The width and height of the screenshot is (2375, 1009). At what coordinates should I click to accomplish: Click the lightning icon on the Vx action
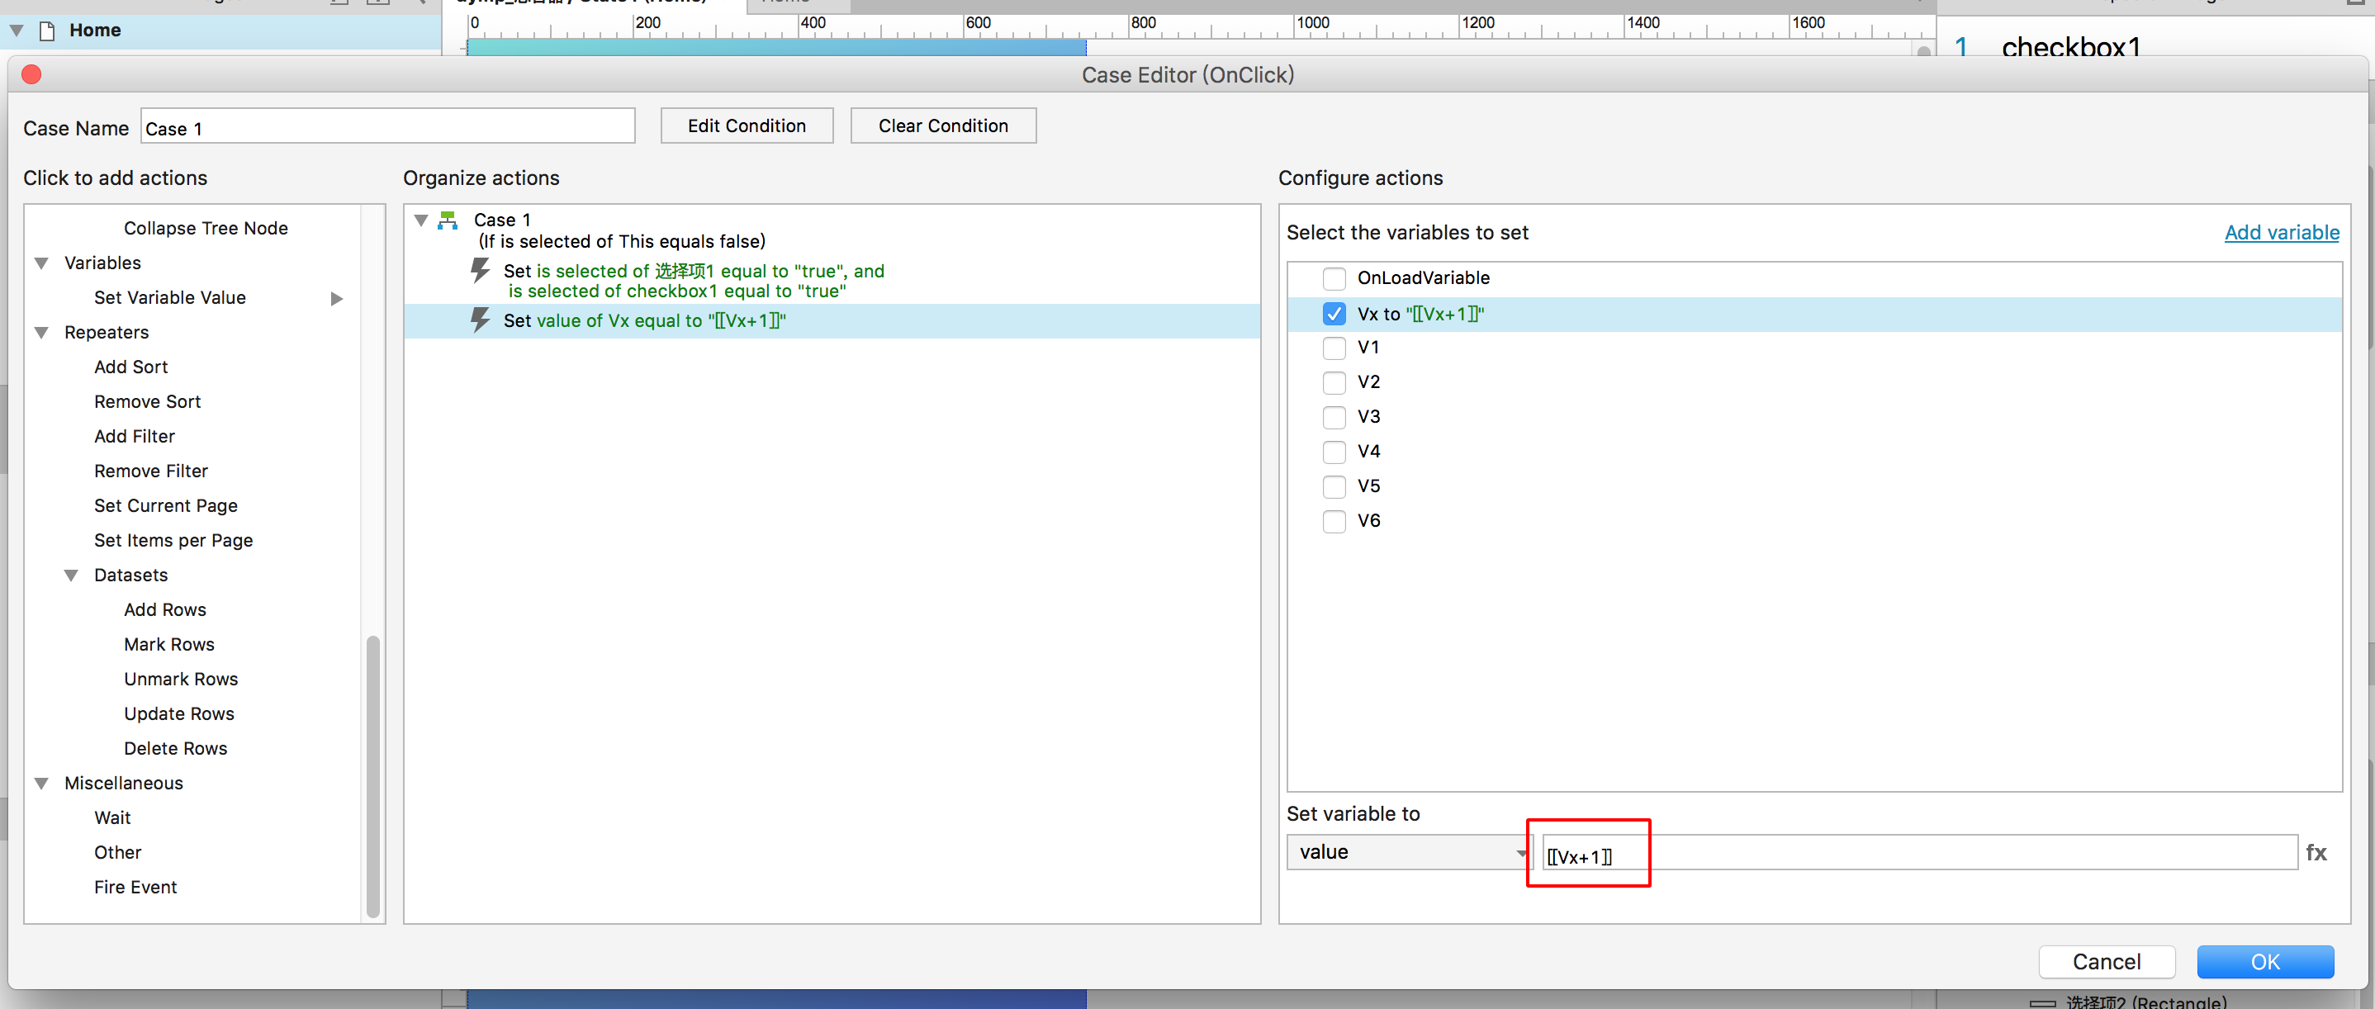pos(480,320)
